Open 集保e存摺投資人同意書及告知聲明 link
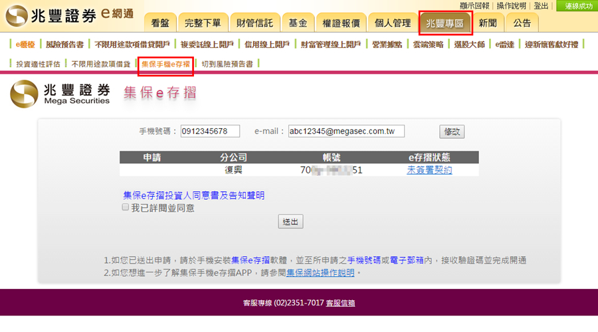The width and height of the screenshot is (598, 332). [194, 195]
